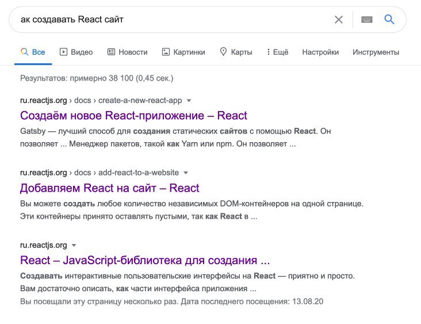Viewport: 421px width, 324px height.
Task: Click the play icon beside Видео
Action: tap(63, 52)
